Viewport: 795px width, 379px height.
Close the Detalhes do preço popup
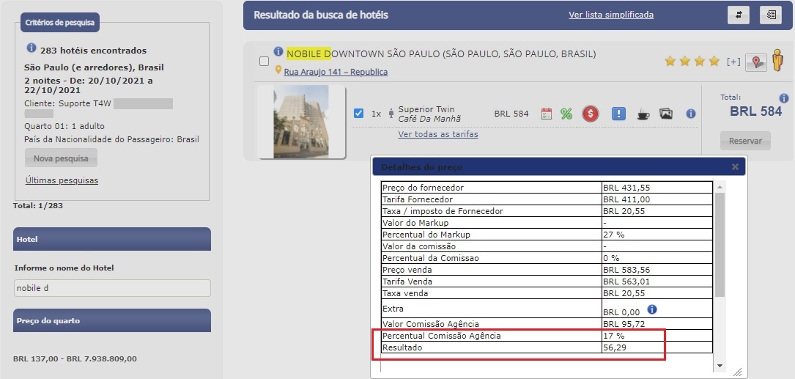735,166
